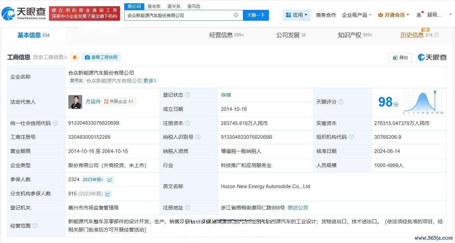Viewport: 455px width, 243px height.
Task: Click the help icon next to 历史信息 tab
Action: [x=437, y=35]
